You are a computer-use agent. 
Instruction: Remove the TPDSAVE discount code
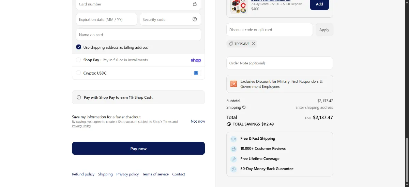(x=253, y=44)
